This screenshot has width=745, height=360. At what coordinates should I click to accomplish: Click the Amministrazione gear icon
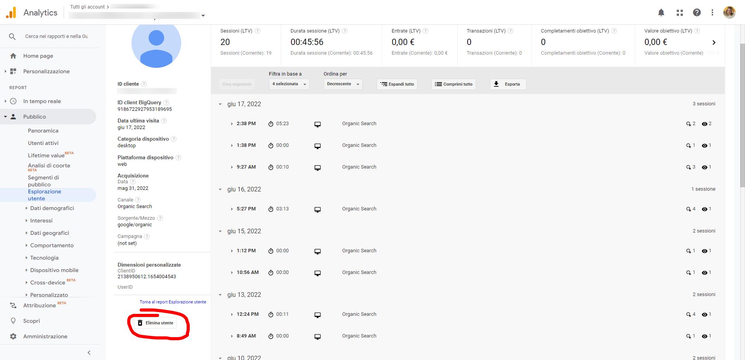click(13, 336)
